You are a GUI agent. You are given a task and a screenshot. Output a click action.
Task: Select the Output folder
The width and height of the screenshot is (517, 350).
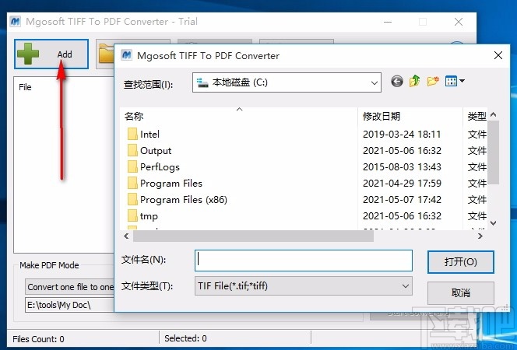tap(156, 151)
